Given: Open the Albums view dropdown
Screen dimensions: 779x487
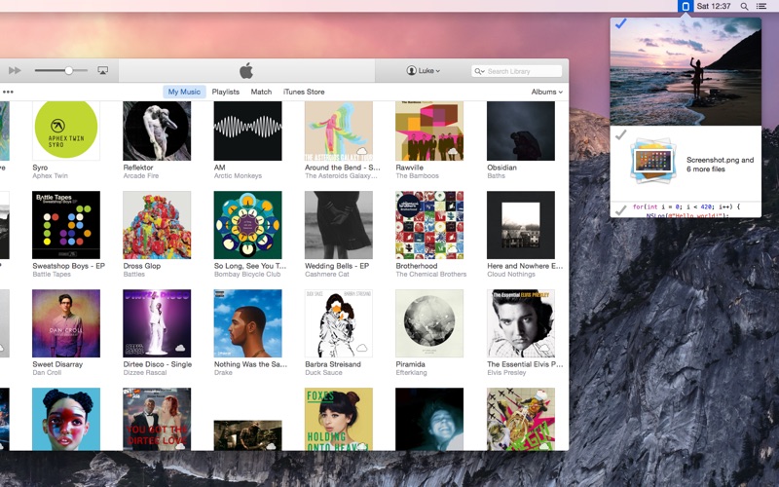Looking at the screenshot, I should 547,92.
